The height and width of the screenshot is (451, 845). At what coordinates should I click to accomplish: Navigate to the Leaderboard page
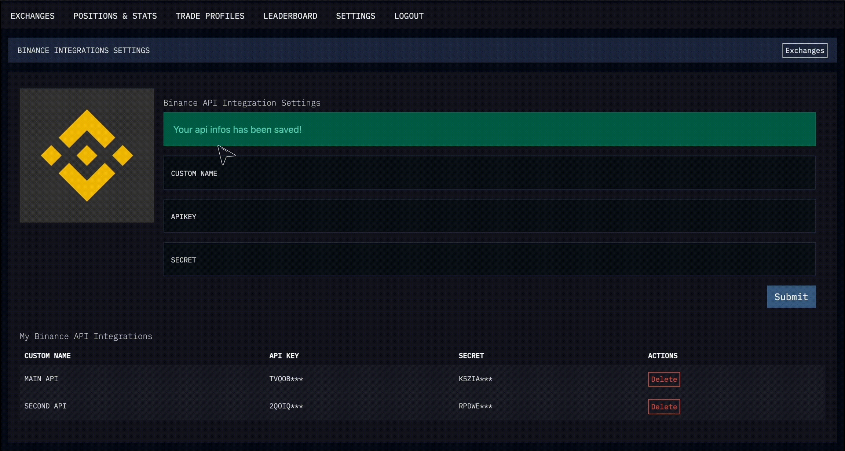[x=290, y=16]
